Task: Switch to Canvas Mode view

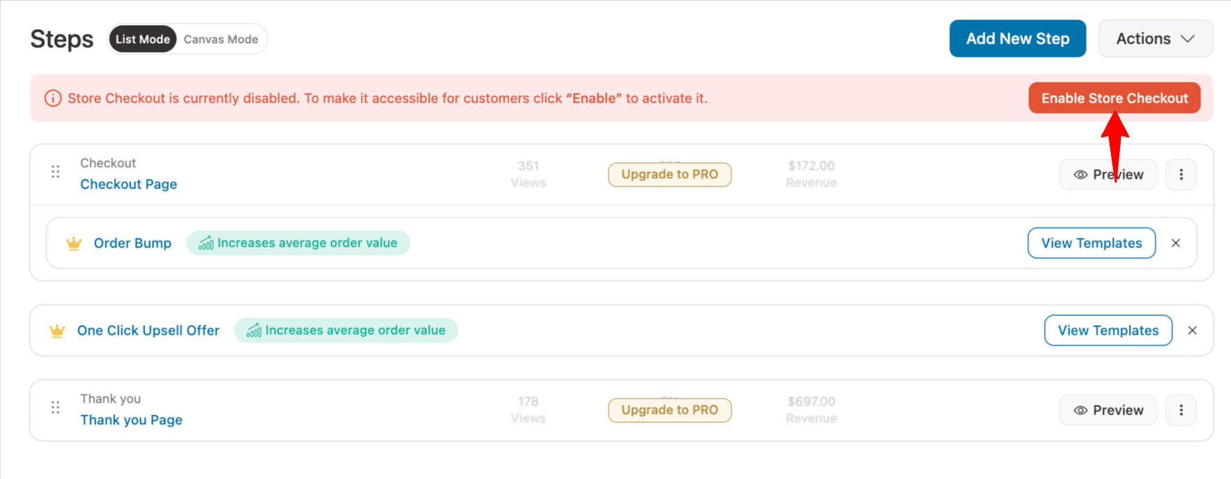Action: click(221, 40)
